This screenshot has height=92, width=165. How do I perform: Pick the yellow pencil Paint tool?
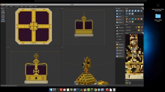tap(127, 19)
